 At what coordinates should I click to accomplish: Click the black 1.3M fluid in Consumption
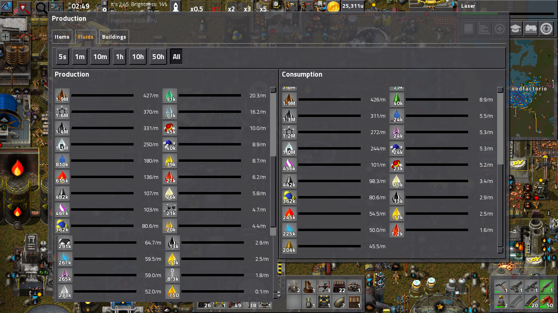point(289,116)
